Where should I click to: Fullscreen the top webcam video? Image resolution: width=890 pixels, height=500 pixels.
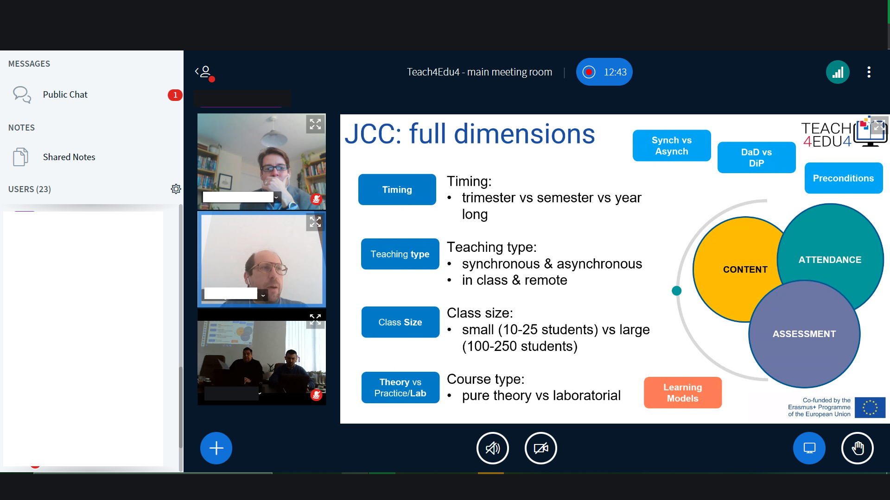(315, 124)
